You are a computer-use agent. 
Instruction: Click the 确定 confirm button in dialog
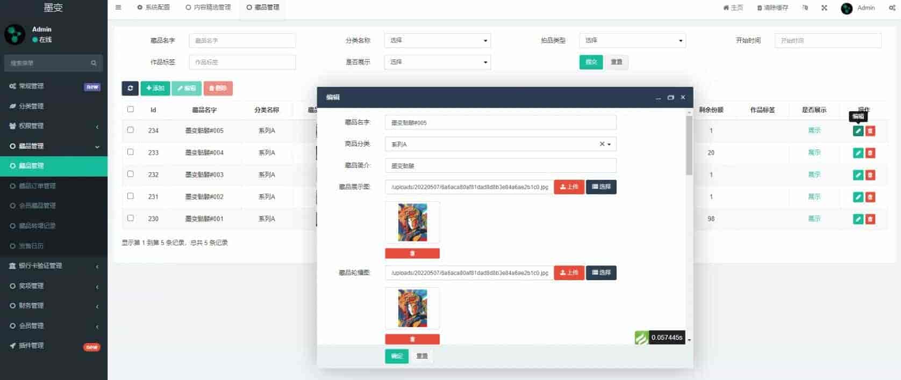click(x=397, y=356)
